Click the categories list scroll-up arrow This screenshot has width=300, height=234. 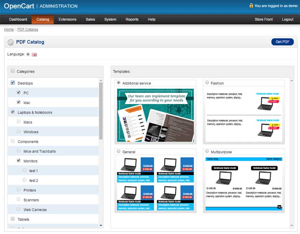coord(101,80)
